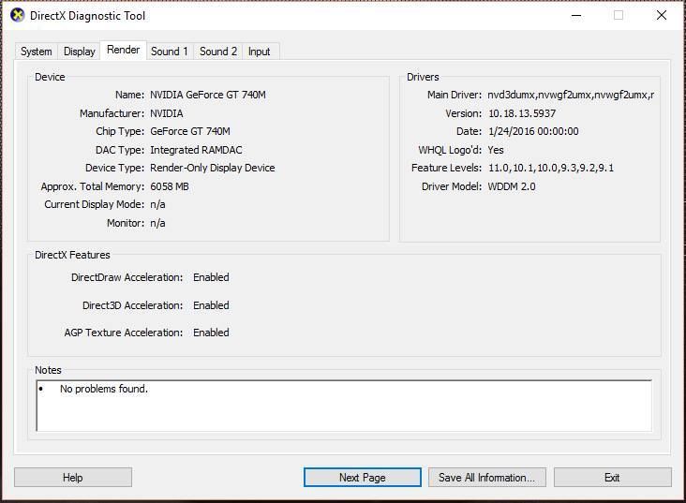
Task: Click Monitor 'n/a' value
Action: 158,223
